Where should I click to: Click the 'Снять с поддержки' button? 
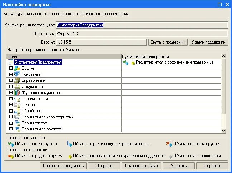pyautogui.click(x=168, y=42)
